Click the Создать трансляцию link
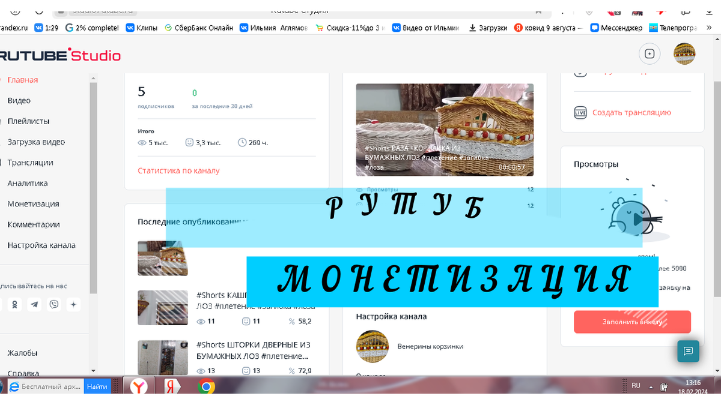Screen dimensions: 721x405 point(631,113)
